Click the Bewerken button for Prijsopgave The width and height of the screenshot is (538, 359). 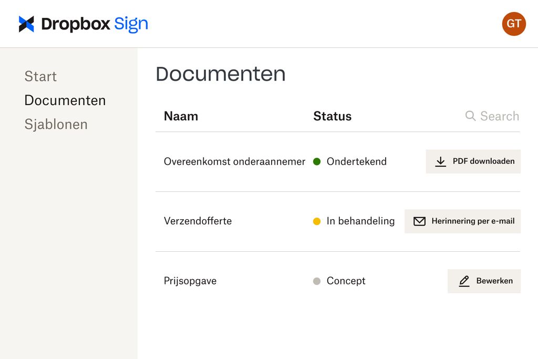(484, 281)
